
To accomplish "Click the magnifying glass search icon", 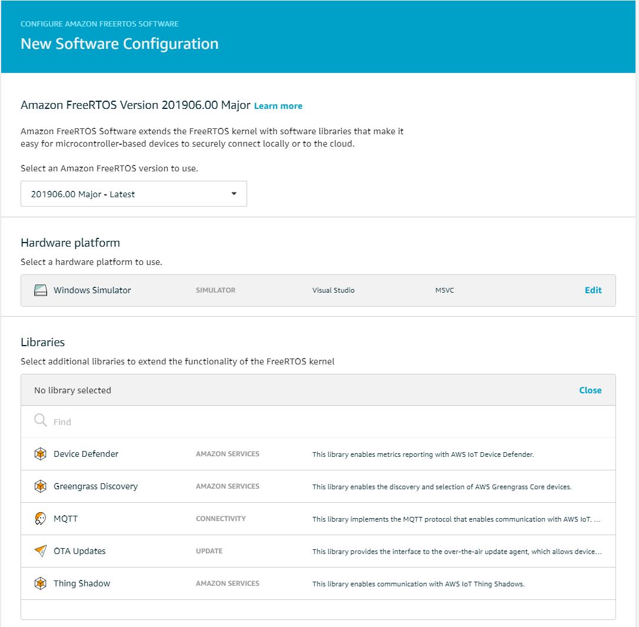I will [x=40, y=421].
